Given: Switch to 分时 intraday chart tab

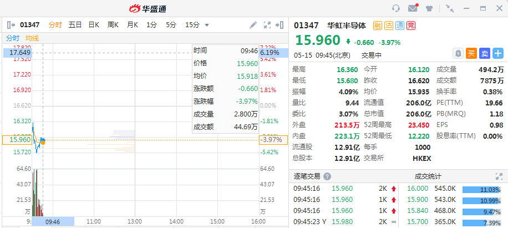Looking at the screenshot, I should [x=55, y=25].
